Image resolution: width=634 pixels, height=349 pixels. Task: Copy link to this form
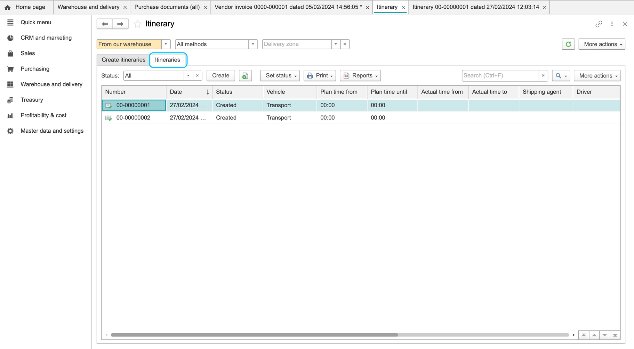click(x=599, y=24)
